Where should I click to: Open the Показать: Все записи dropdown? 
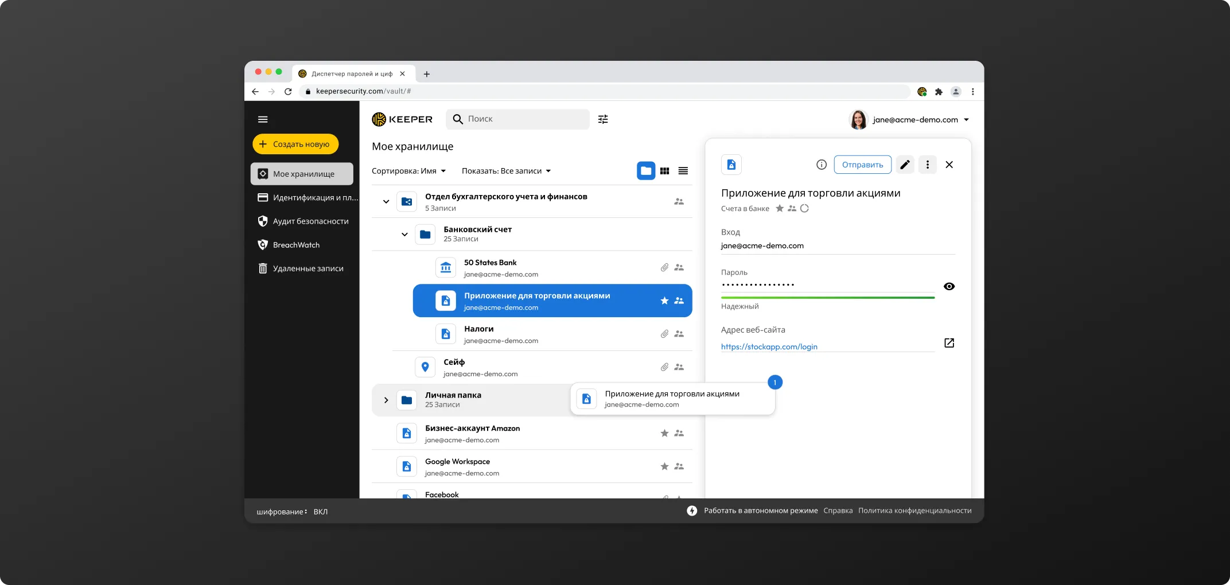506,171
